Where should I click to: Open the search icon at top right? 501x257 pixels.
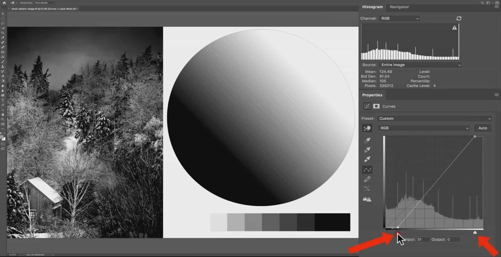point(483,3)
